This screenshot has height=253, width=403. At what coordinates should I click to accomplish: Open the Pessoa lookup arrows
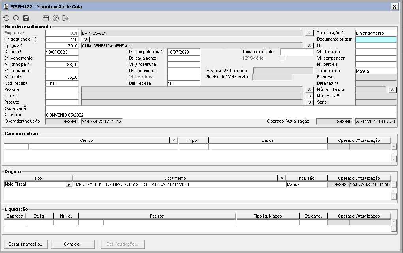point(309,90)
